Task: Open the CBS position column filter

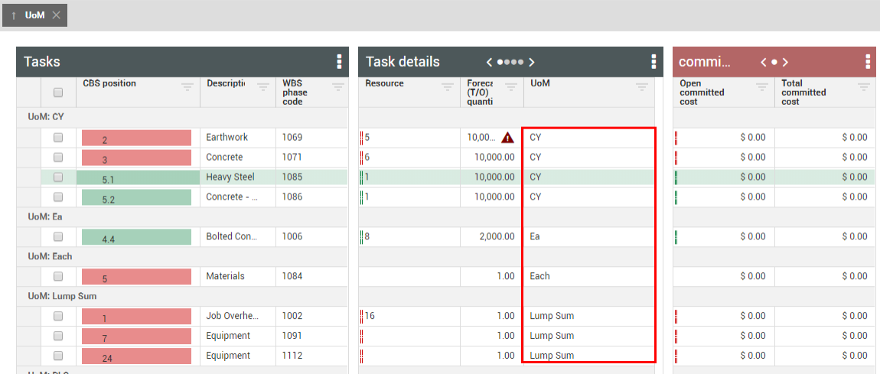Action: (x=187, y=86)
